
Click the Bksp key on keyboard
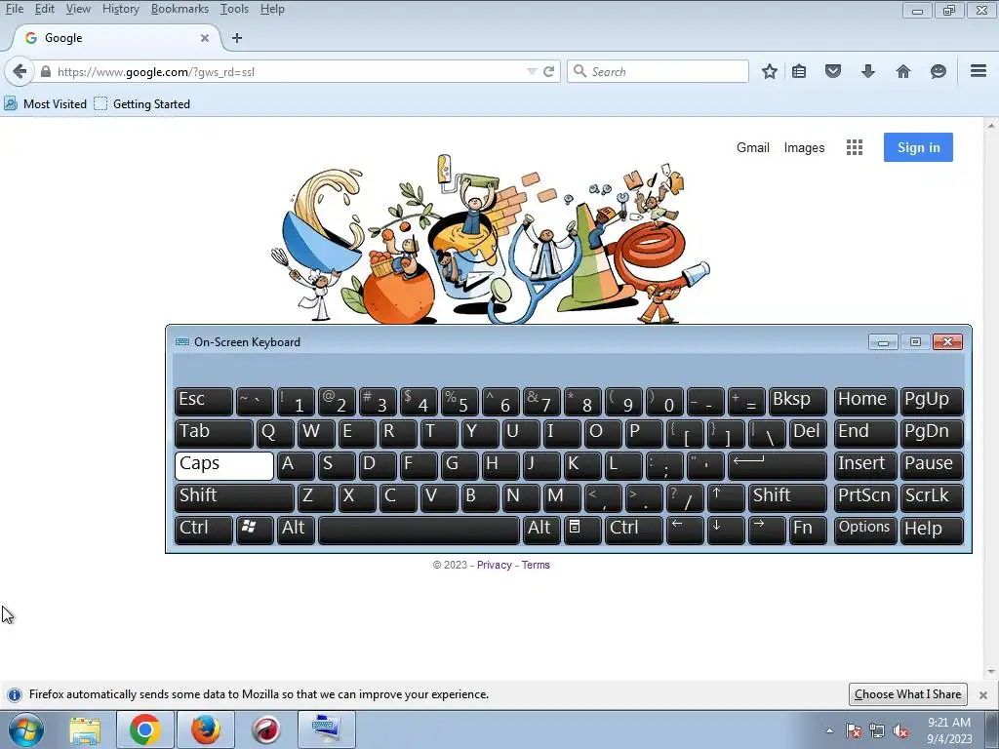[798, 401]
